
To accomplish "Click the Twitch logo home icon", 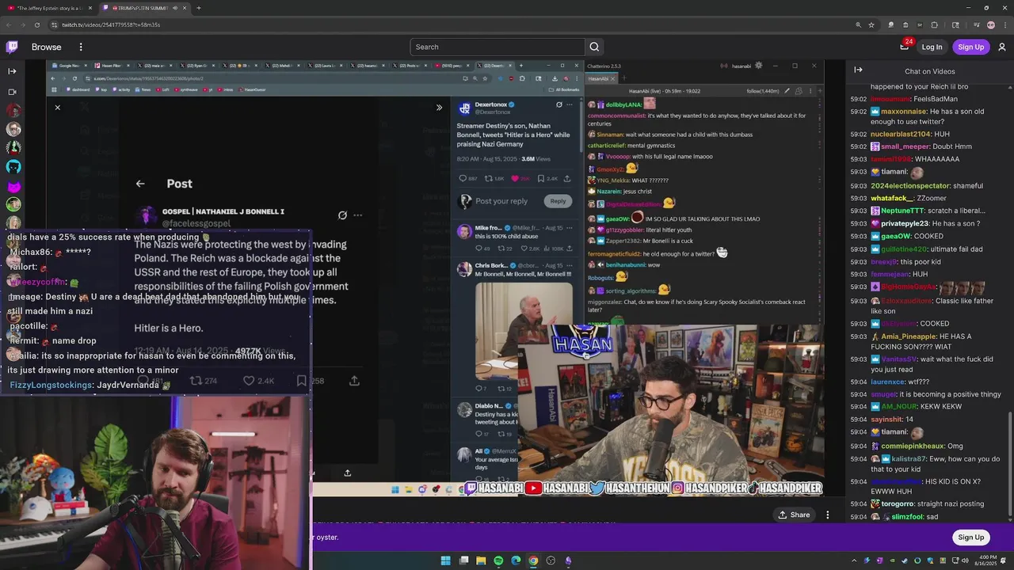I will point(12,47).
